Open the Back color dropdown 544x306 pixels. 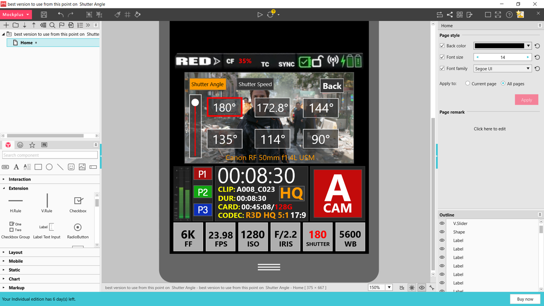click(x=528, y=46)
